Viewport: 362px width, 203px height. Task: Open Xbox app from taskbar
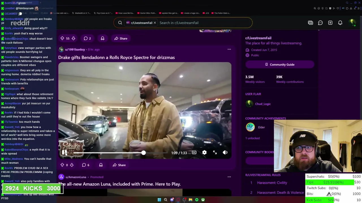pyautogui.click(x=203, y=200)
